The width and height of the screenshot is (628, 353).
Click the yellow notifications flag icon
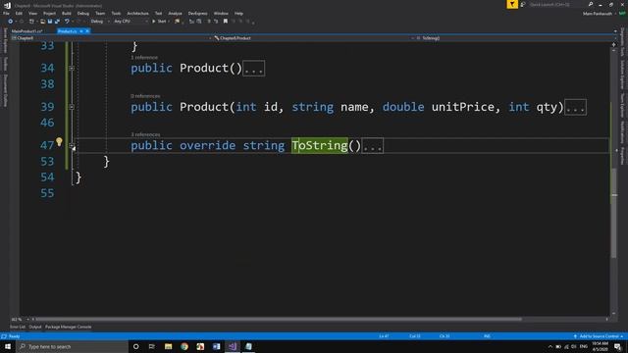512,4
